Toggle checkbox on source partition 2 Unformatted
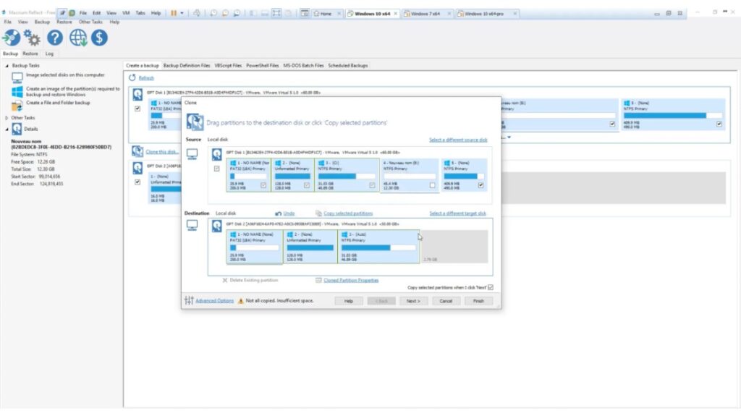The width and height of the screenshot is (741, 416). pyautogui.click(x=307, y=185)
